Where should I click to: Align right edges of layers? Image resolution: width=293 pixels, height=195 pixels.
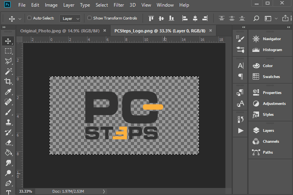(x=205, y=18)
